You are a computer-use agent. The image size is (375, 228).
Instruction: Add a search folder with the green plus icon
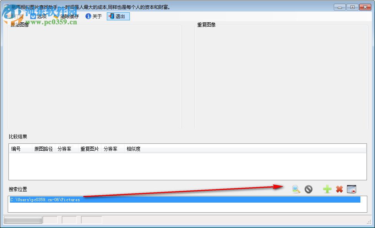pos(327,189)
